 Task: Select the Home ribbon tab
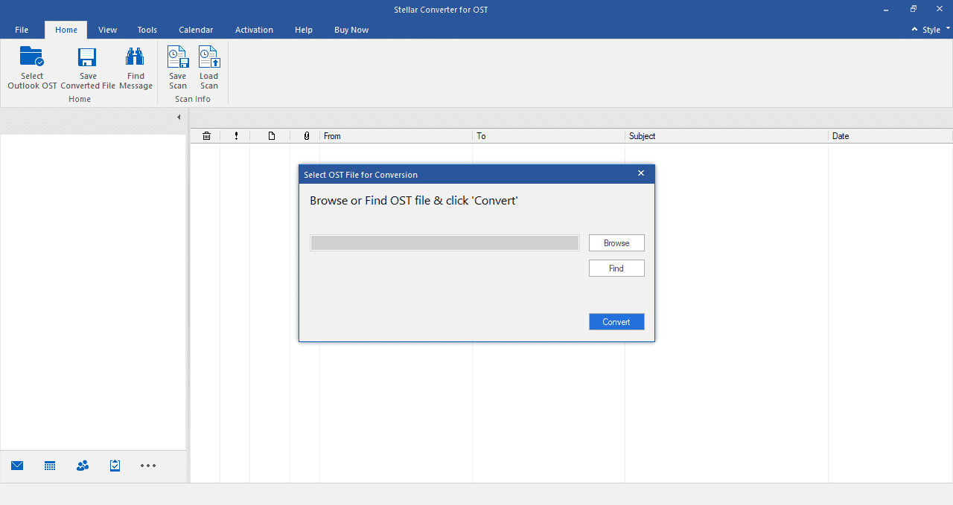66,30
